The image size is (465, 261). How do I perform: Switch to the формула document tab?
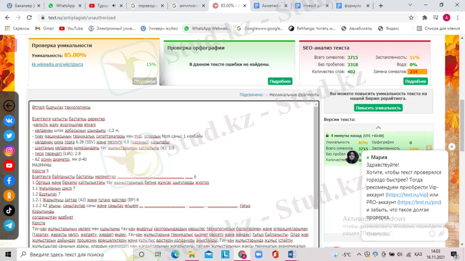click(353, 6)
